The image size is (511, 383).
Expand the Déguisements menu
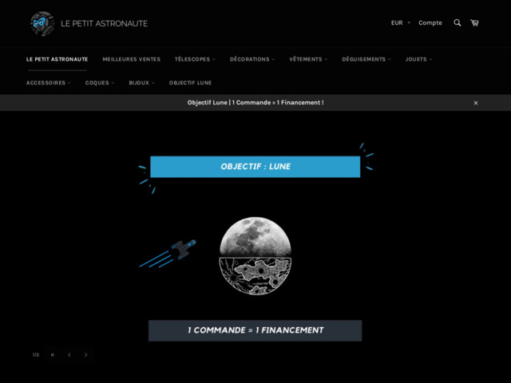pos(366,59)
